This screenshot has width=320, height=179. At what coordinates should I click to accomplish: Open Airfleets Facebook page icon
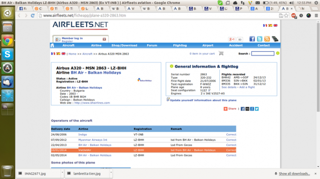(252, 39)
